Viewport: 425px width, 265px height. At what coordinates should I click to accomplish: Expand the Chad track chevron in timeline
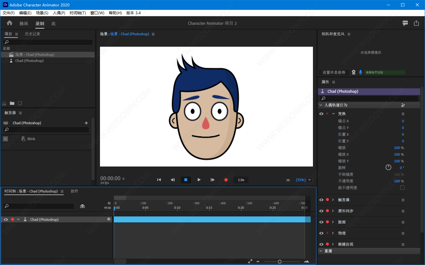18,220
